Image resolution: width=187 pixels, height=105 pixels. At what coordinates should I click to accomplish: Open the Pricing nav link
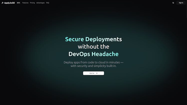(32, 3)
